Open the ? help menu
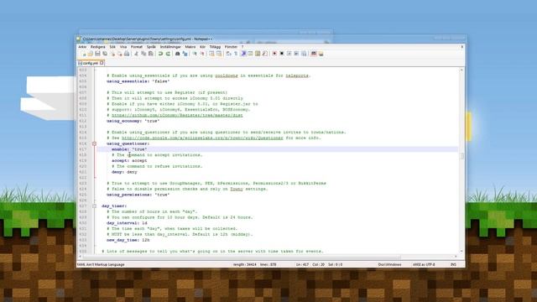Viewport: 537px width, 302px height. [242, 47]
